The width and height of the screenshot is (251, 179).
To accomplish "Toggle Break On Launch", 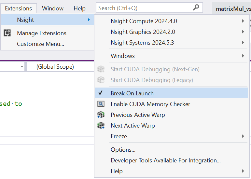I will [172, 93].
